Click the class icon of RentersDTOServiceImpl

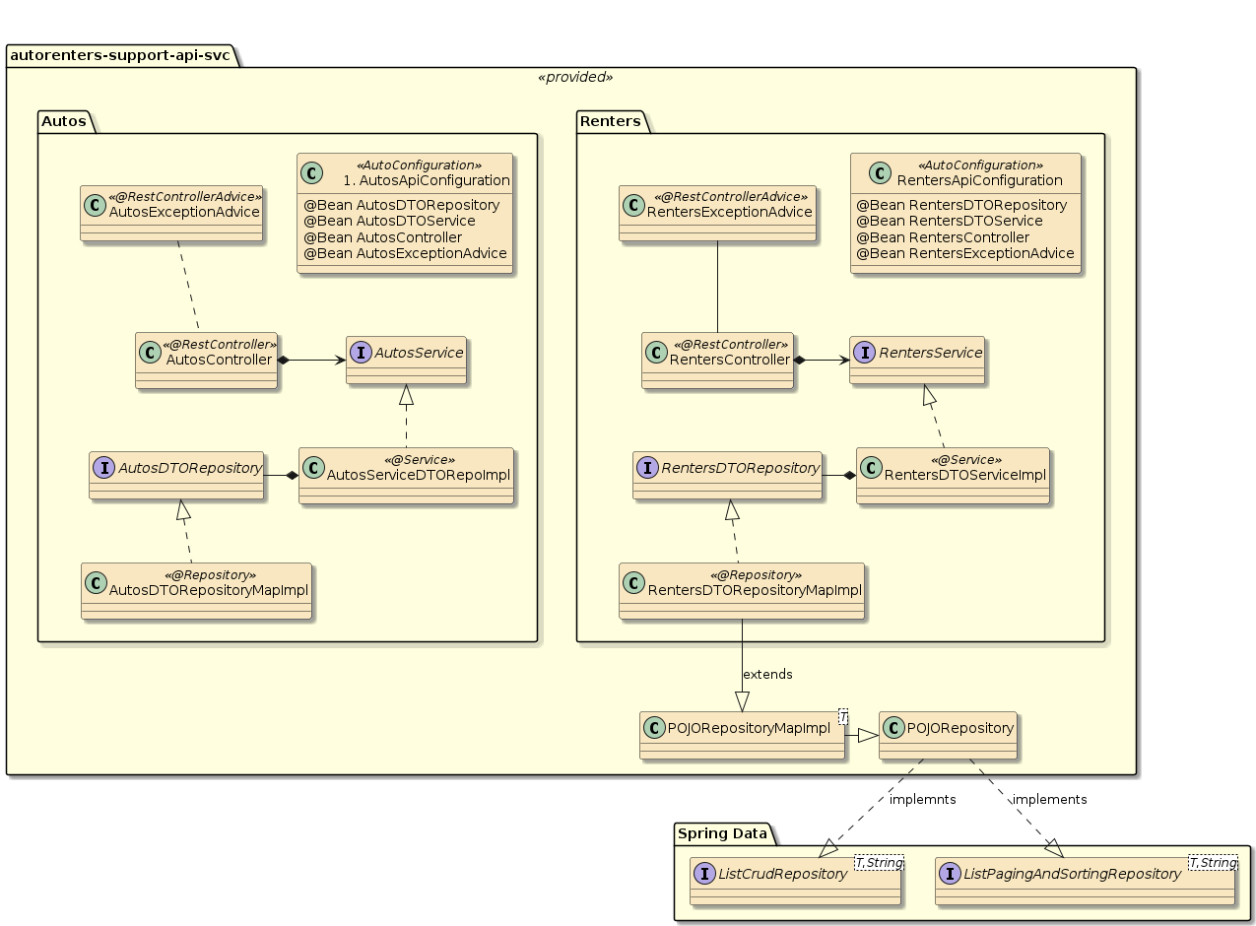tap(872, 468)
